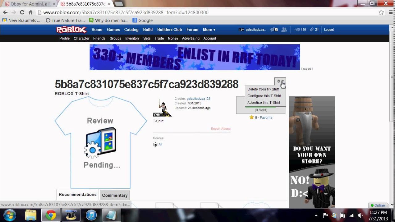Open iTunes from taskbar
Viewport: 395px width, 222px height.
tap(91, 215)
